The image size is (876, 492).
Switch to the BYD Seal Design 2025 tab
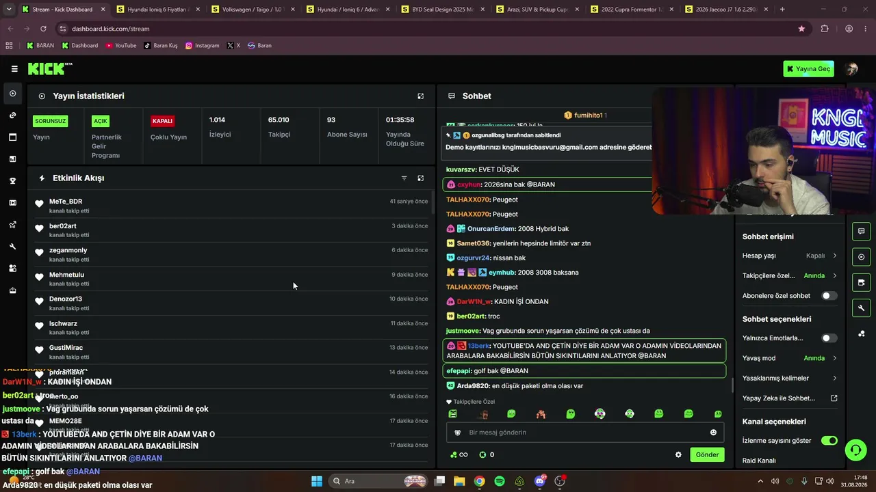pos(441,10)
